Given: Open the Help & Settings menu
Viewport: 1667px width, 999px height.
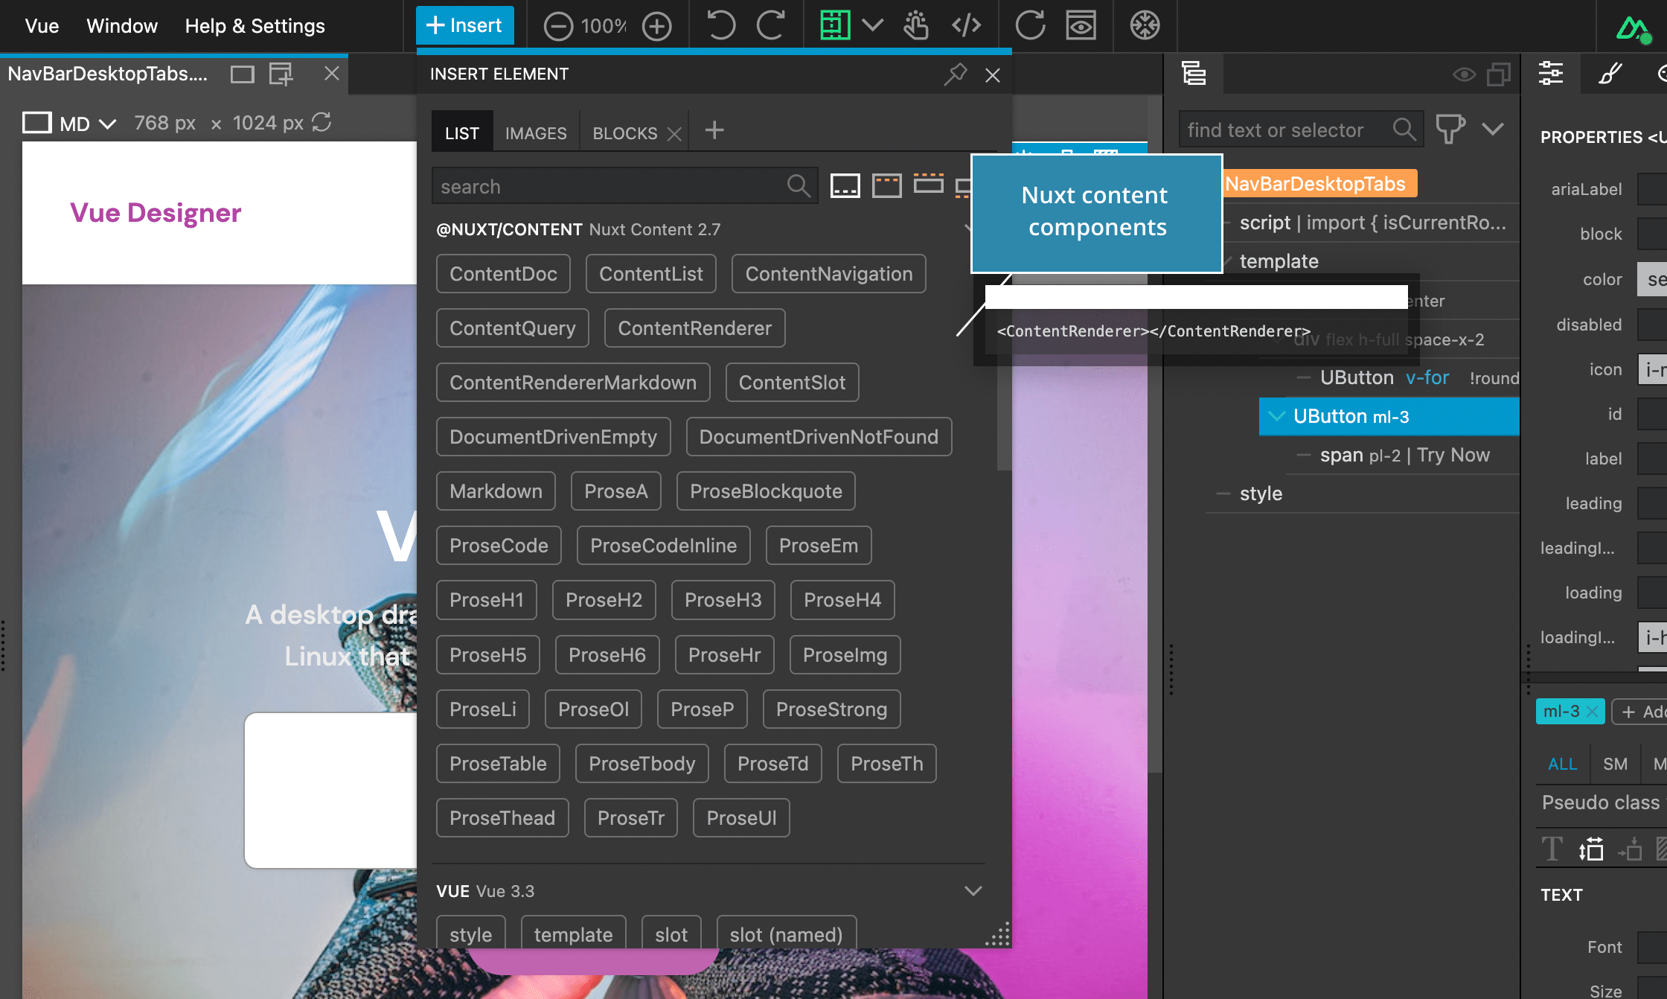Looking at the screenshot, I should click(x=255, y=26).
